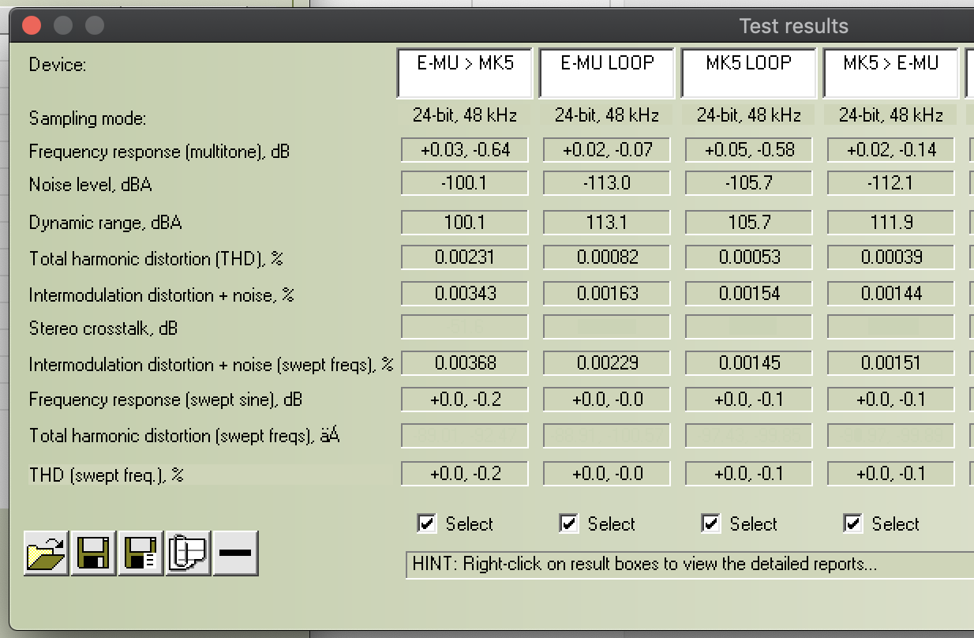974x638 pixels.
Task: Click THD result box 0.00082
Action: point(607,257)
